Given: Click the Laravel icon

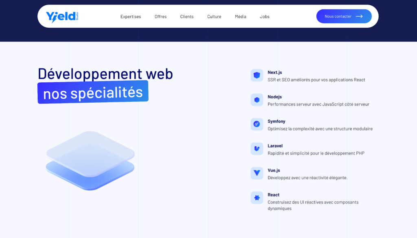Looking at the screenshot, I should (x=257, y=149).
